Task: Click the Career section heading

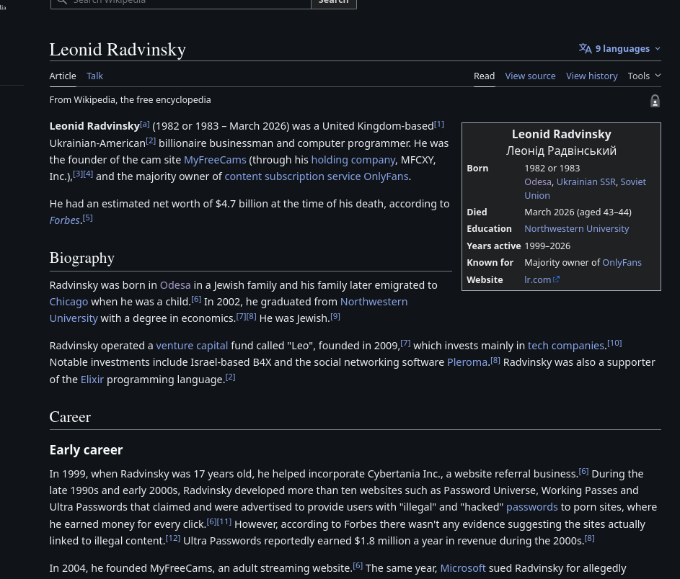Action: (70, 416)
